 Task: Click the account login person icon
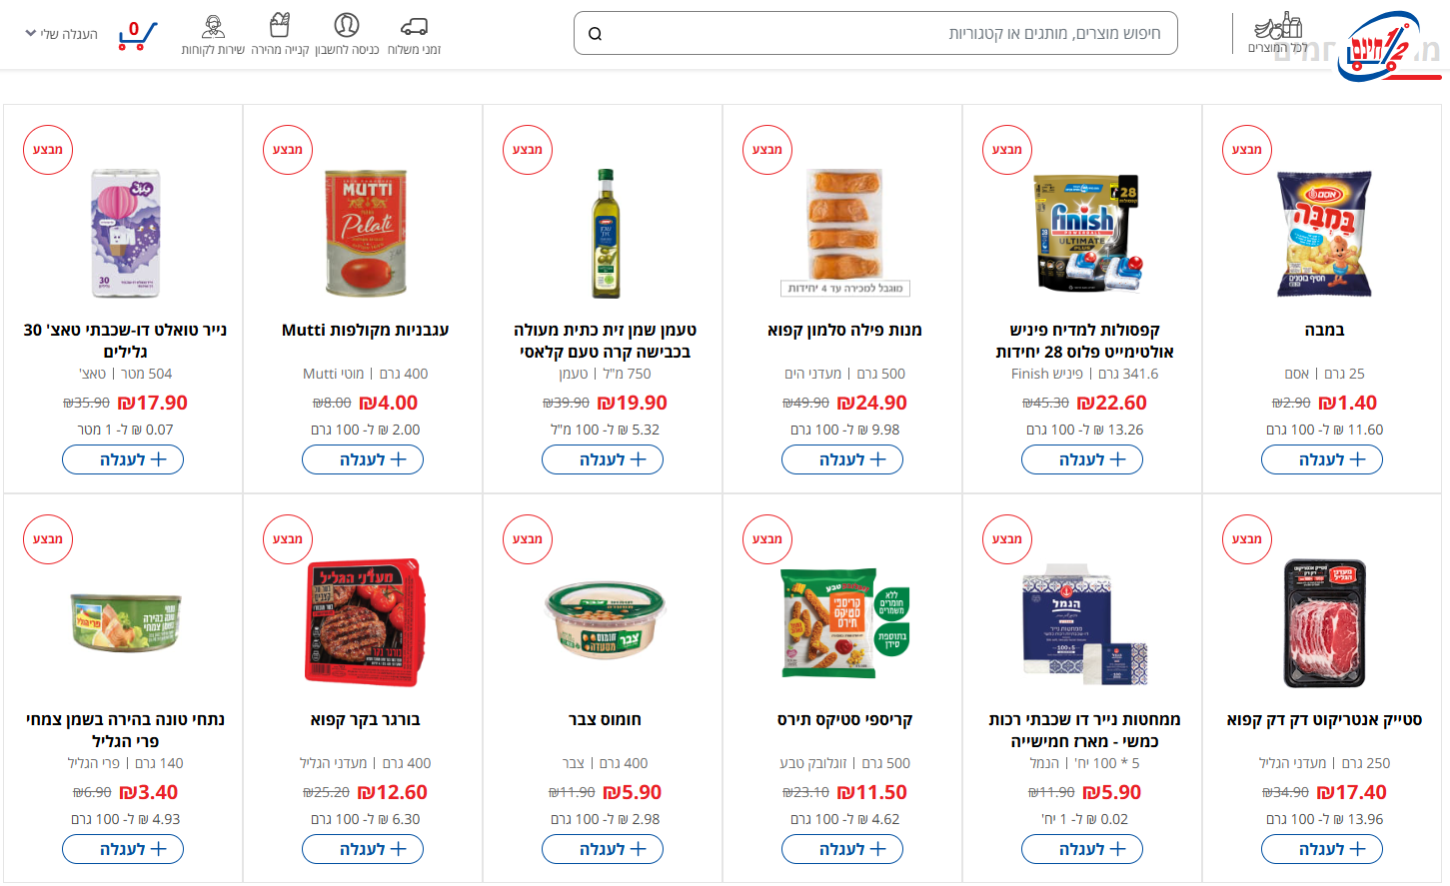346,26
